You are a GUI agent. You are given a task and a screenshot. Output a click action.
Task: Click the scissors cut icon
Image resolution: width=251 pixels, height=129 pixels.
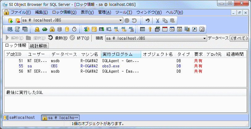[x=157, y=21]
